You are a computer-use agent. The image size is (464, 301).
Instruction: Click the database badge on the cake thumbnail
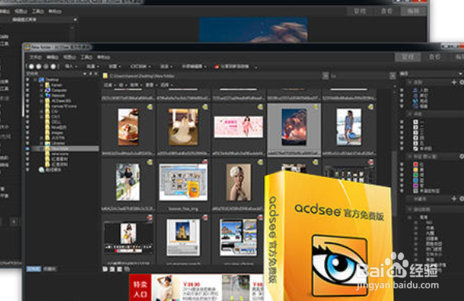[x=150, y=107]
